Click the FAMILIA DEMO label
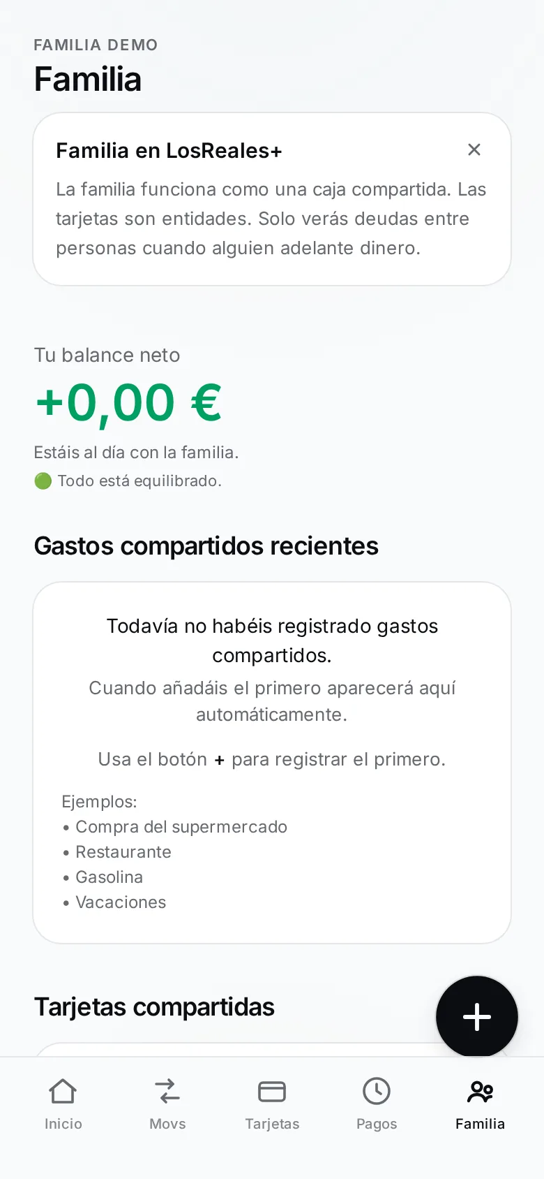This screenshot has width=544, height=1179. pos(96,45)
